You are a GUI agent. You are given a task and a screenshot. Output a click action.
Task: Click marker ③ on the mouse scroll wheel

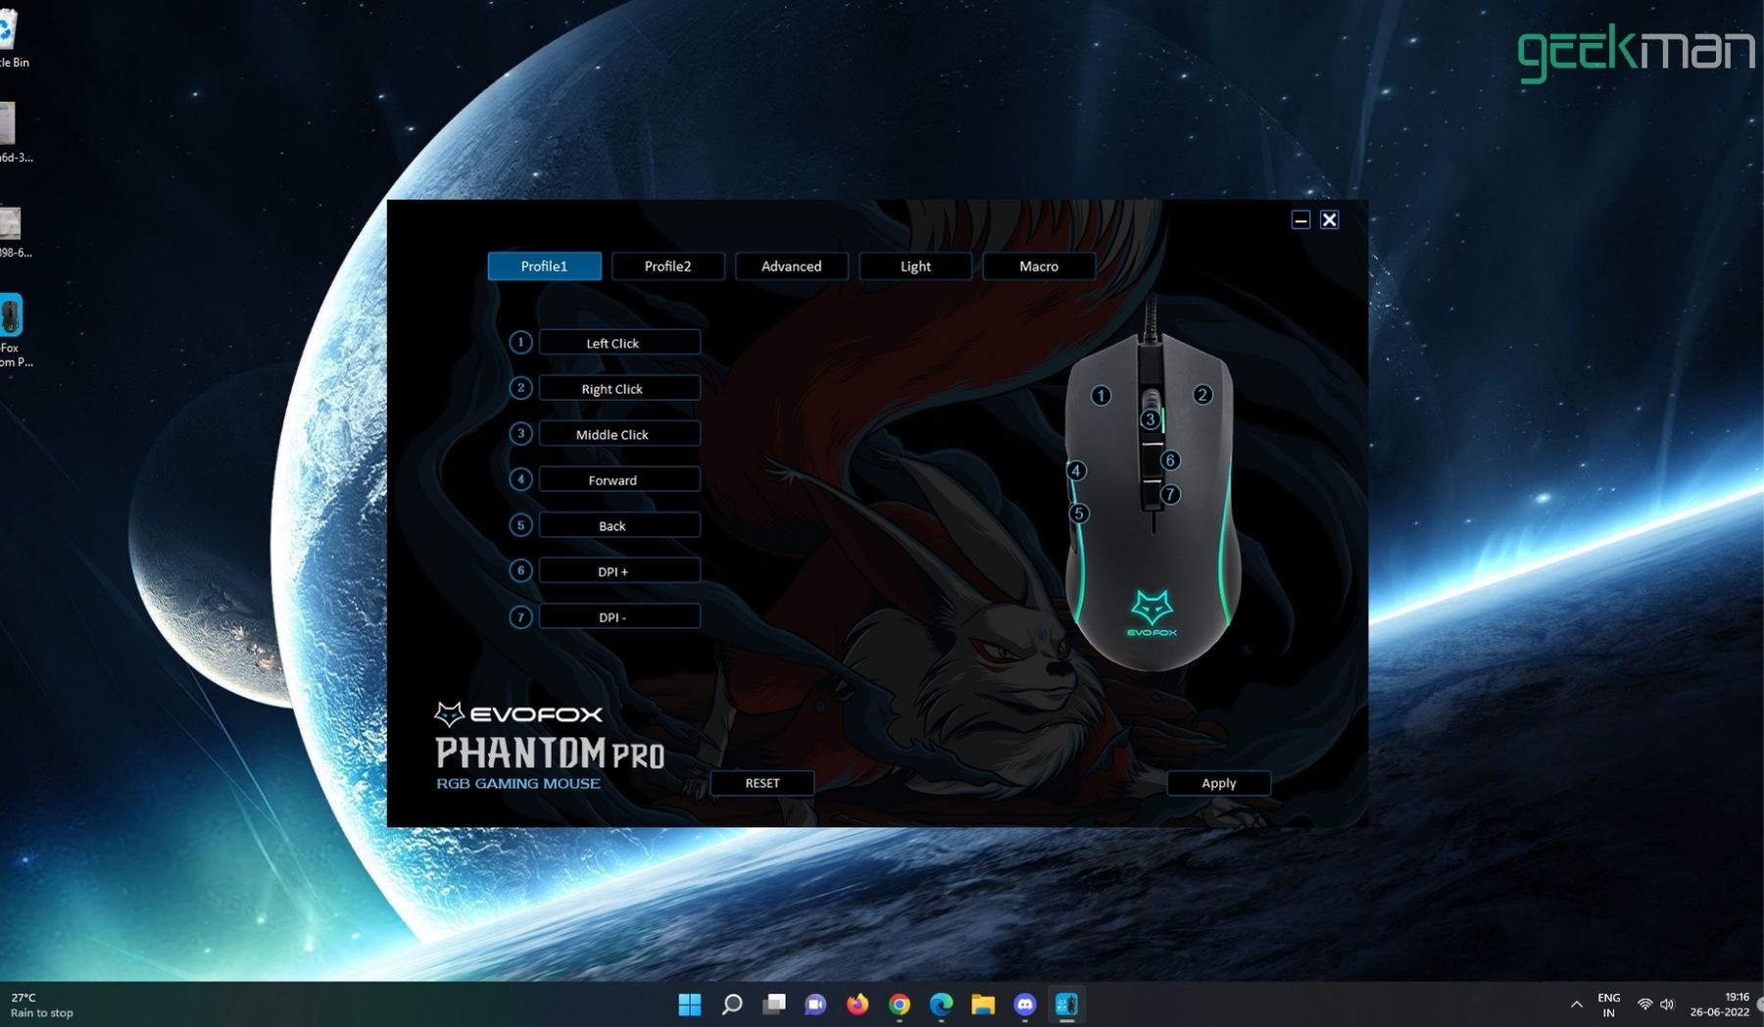1150,420
